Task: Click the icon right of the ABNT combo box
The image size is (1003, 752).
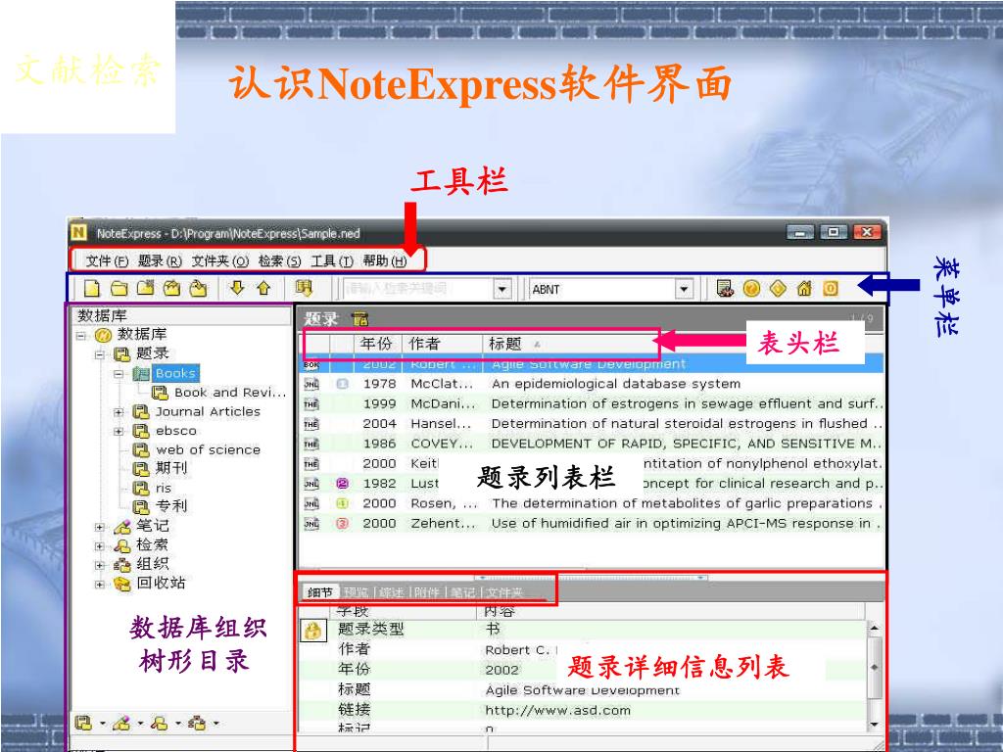Action: click(x=725, y=289)
